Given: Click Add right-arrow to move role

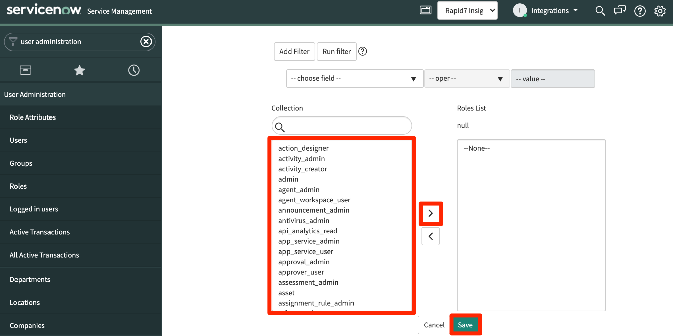Looking at the screenshot, I should coord(430,213).
